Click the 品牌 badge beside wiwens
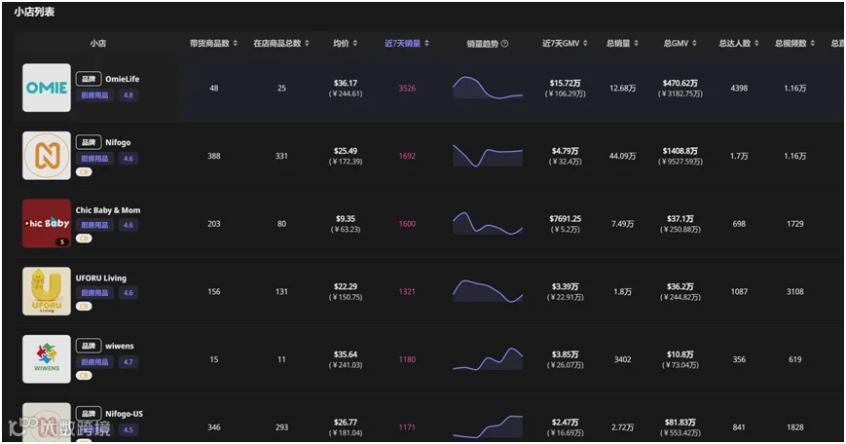 [x=89, y=346]
